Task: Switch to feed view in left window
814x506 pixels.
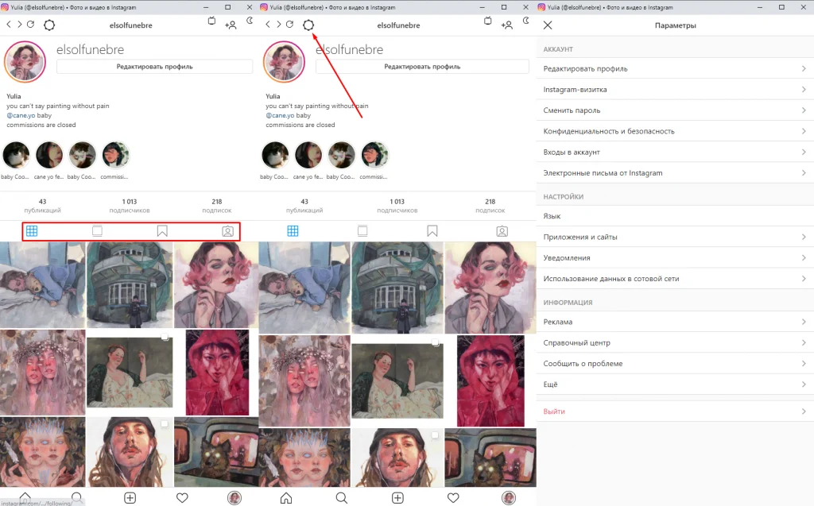Action: pyautogui.click(x=97, y=231)
